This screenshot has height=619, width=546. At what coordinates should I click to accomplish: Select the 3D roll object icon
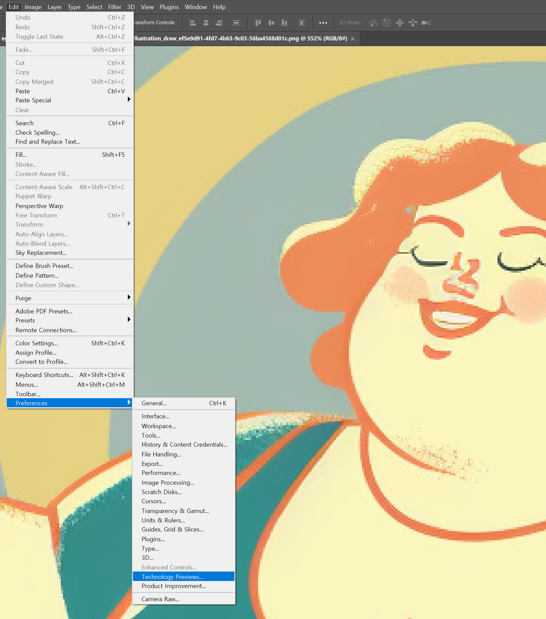[387, 23]
